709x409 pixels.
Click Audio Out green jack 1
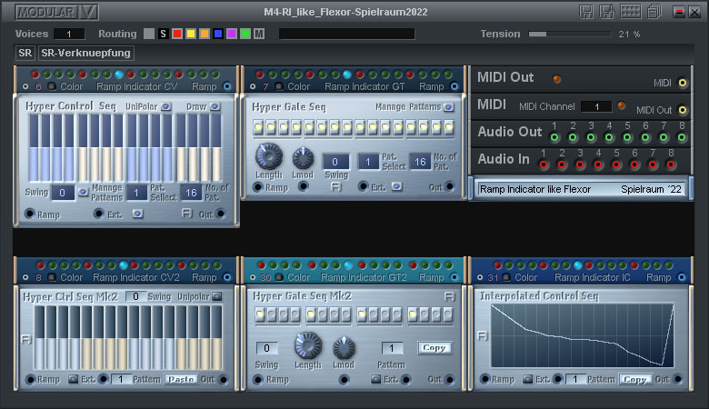tap(554, 137)
